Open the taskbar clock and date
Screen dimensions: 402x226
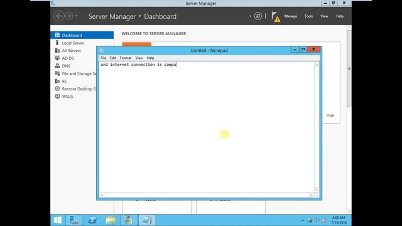click(x=339, y=220)
